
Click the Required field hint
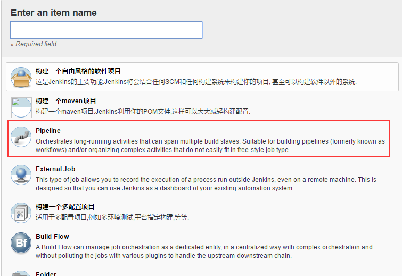click(x=34, y=44)
